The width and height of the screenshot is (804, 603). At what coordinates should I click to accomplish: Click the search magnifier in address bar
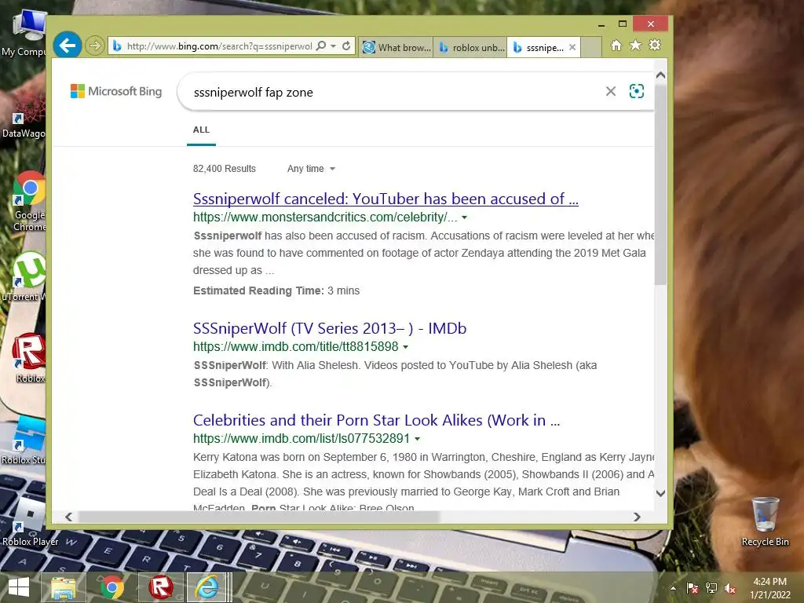pyautogui.click(x=321, y=46)
